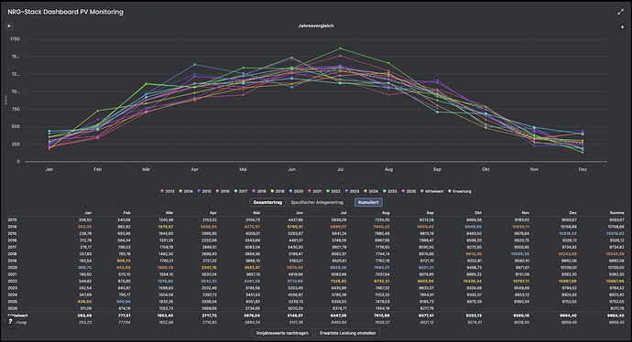Click the Apr peak point of the blue line

pyautogui.click(x=195, y=64)
